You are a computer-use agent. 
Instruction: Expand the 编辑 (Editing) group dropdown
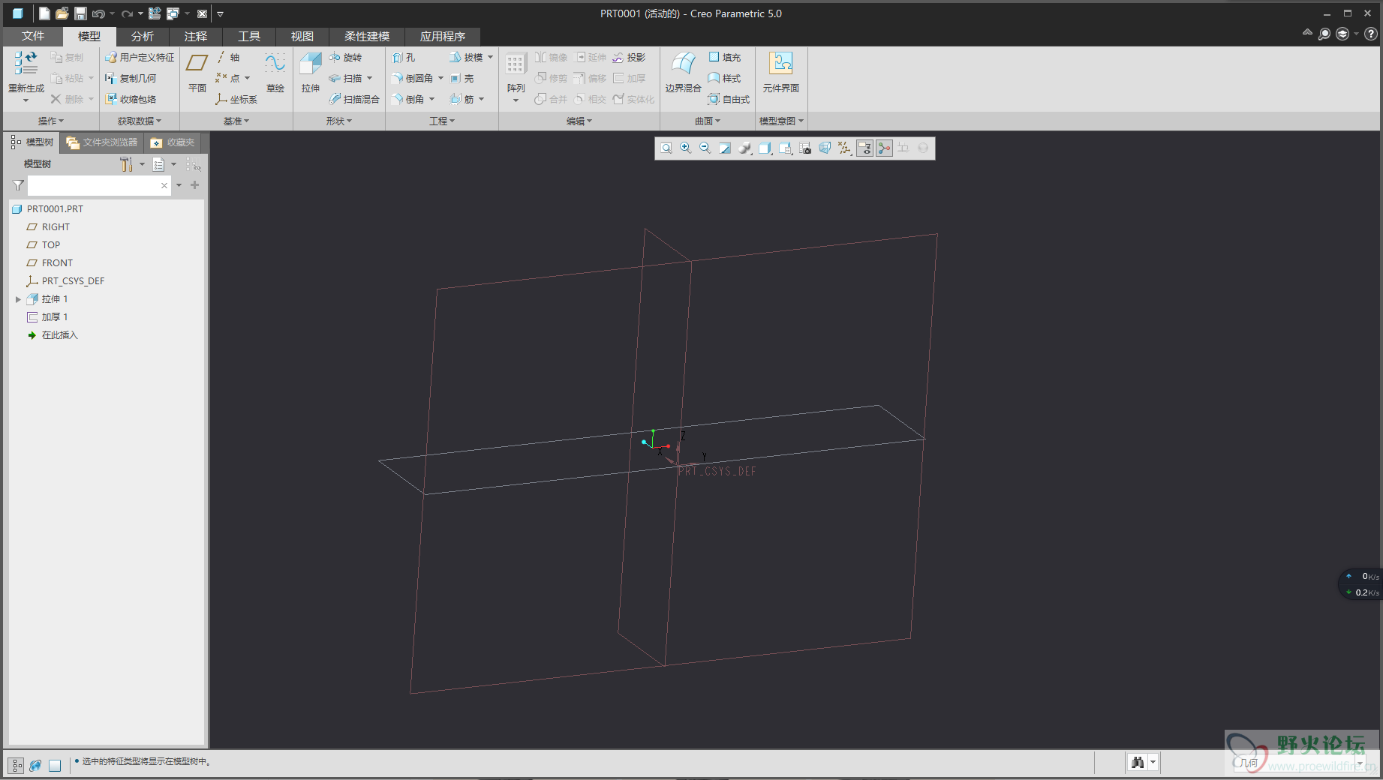click(x=579, y=121)
